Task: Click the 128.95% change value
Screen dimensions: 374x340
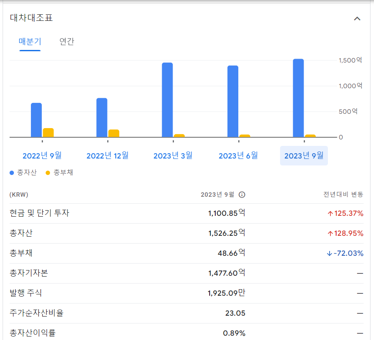Action: pyautogui.click(x=346, y=233)
